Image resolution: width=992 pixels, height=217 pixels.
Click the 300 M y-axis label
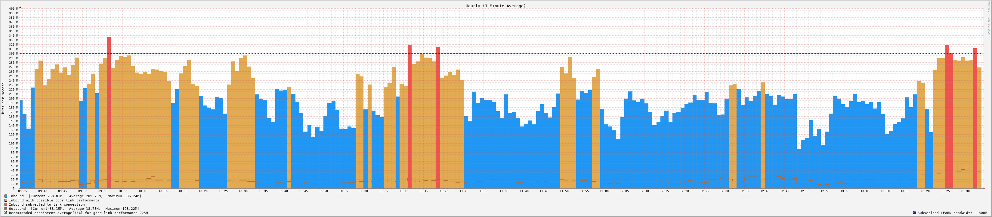14,54
